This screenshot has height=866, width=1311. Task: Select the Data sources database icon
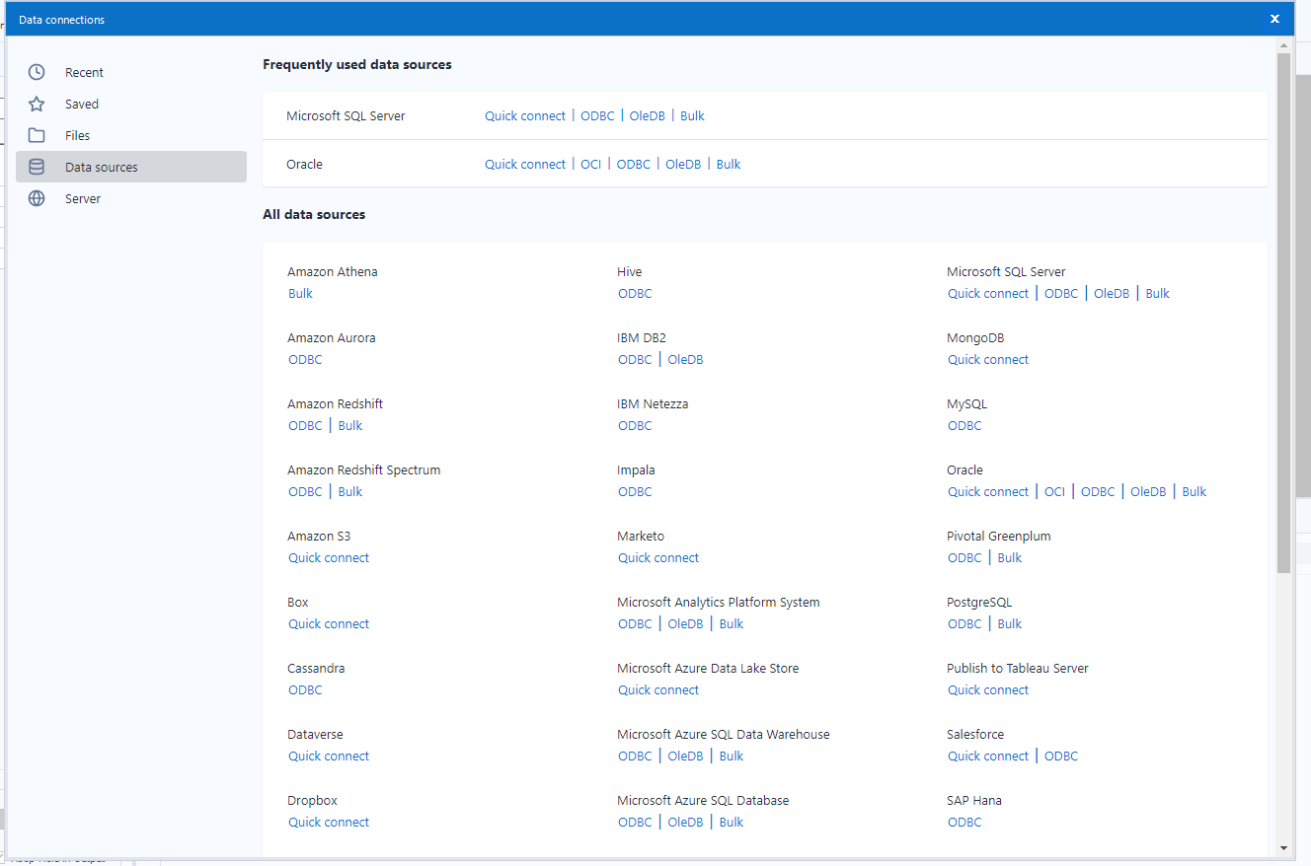[x=37, y=166]
